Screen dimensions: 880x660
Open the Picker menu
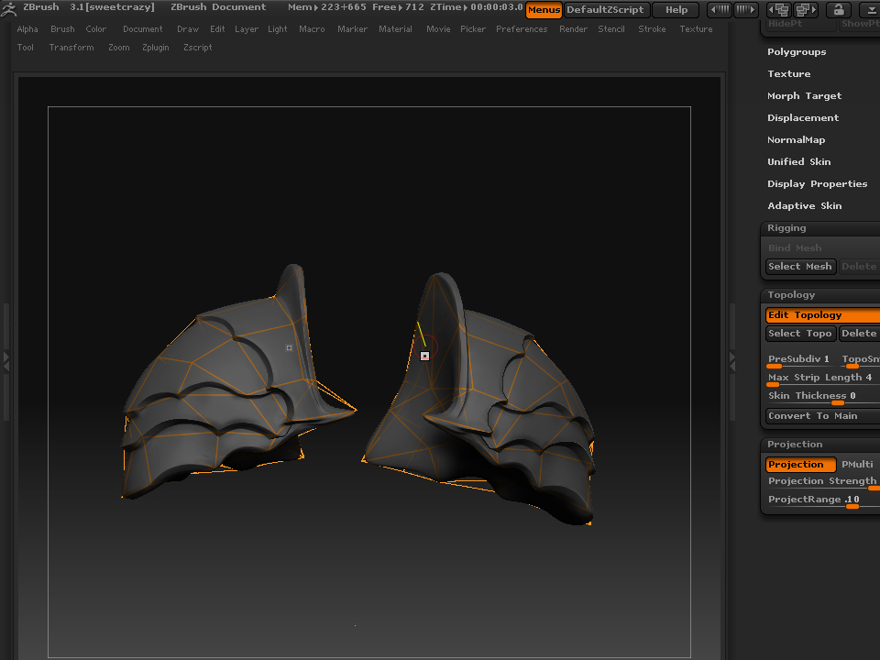coord(473,29)
